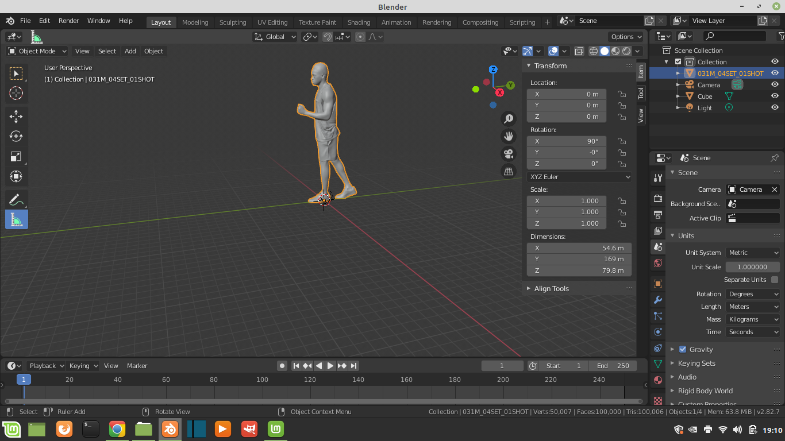The image size is (785, 441).
Task: Click the End frame 250 field
Action: point(613,366)
